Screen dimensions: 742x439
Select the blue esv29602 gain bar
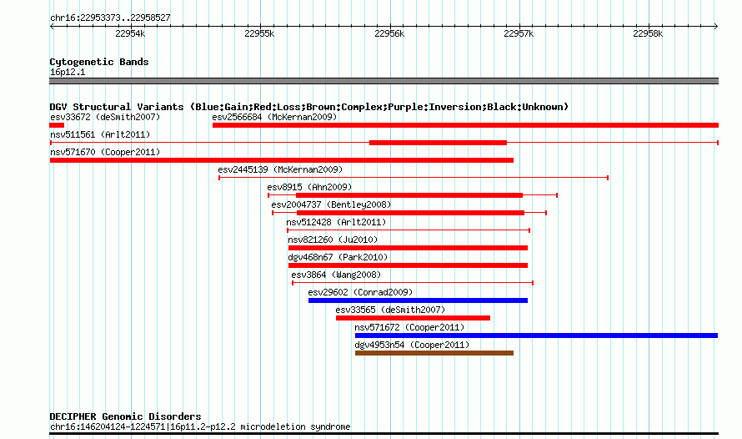[x=418, y=300]
